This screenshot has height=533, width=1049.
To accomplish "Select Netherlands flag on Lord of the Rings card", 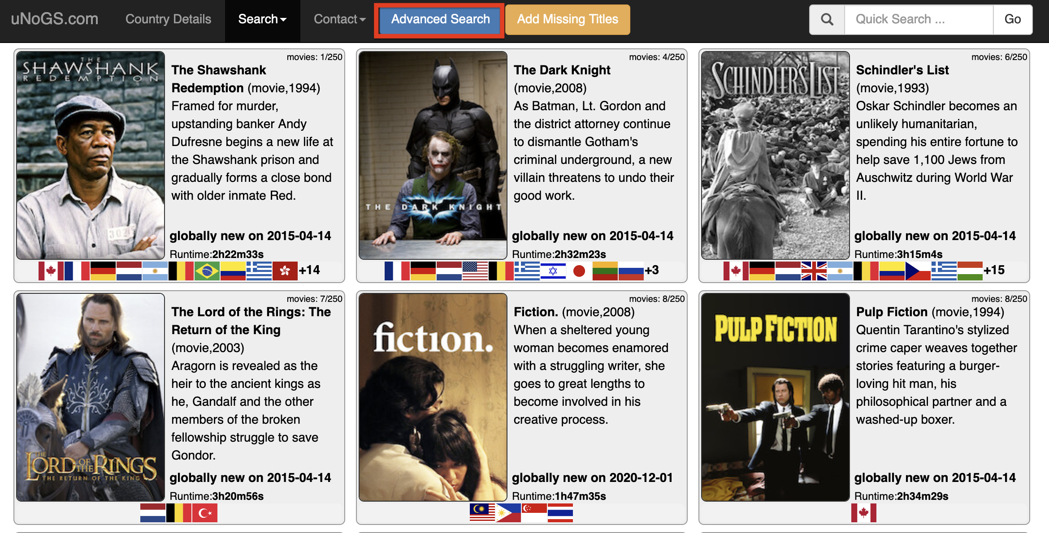I will [153, 513].
